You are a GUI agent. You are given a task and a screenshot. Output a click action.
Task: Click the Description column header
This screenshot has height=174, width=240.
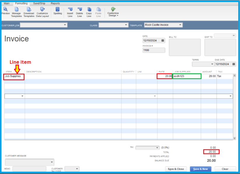click(34, 72)
